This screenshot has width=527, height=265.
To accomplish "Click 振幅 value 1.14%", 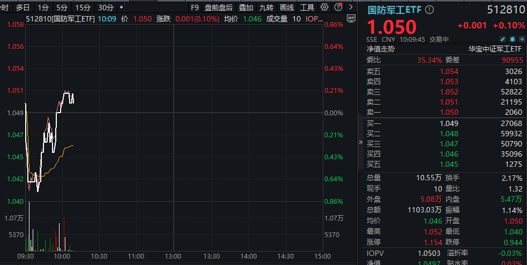I will (x=512, y=210).
